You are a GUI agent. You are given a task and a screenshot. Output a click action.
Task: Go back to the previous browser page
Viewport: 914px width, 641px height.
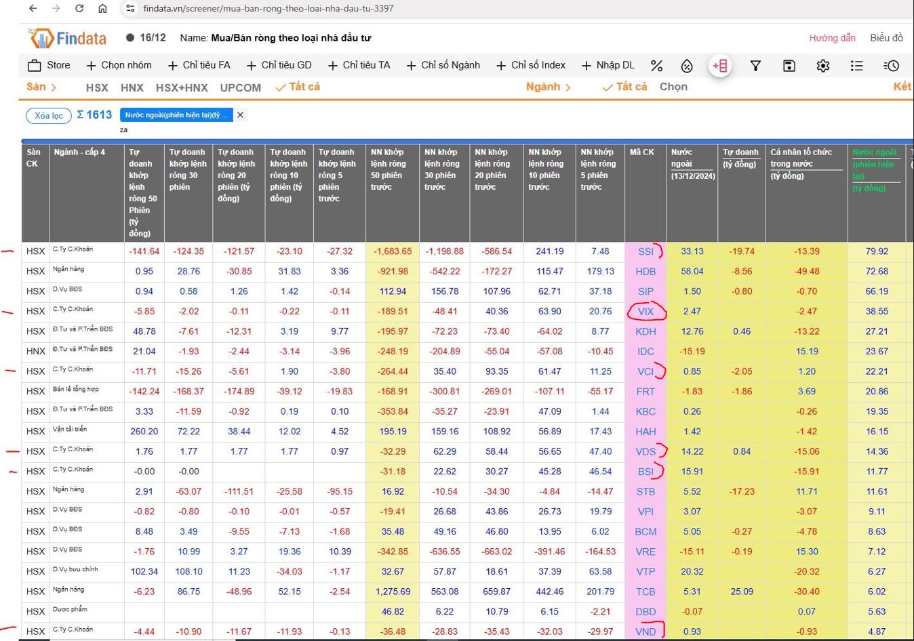(33, 9)
